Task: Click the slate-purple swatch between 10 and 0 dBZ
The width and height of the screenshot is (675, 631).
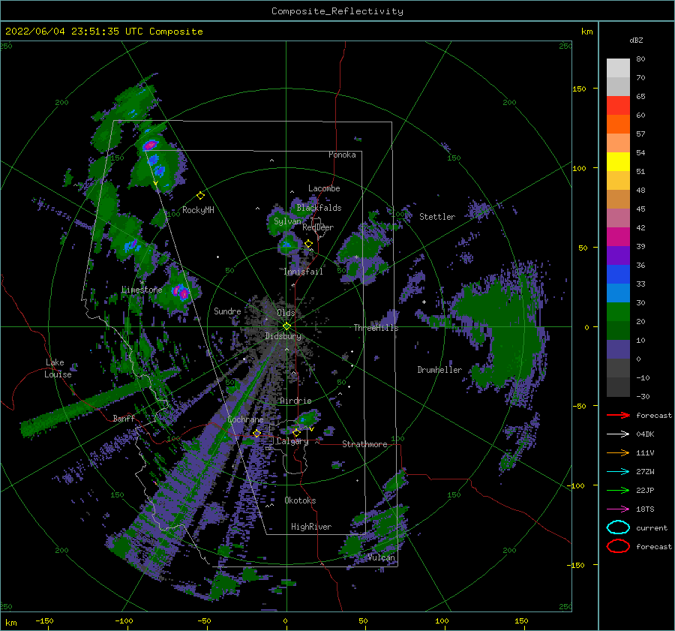Action: click(x=618, y=350)
